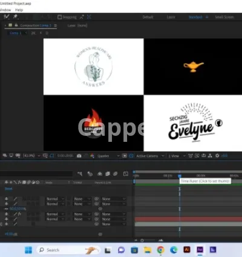Image resolution: width=242 pixels, height=257 pixels.
Task: Click the timeline search field
Action: (x=36, y=173)
